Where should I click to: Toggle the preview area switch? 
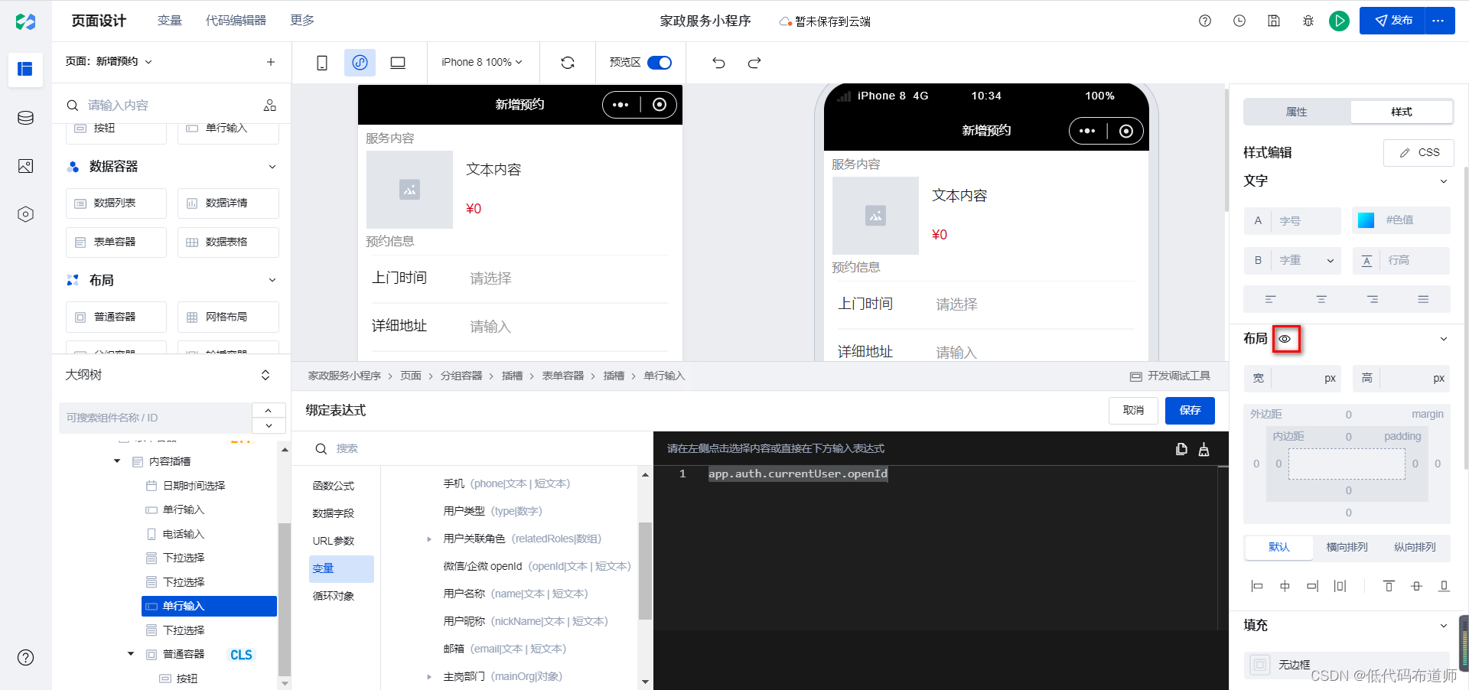click(660, 63)
